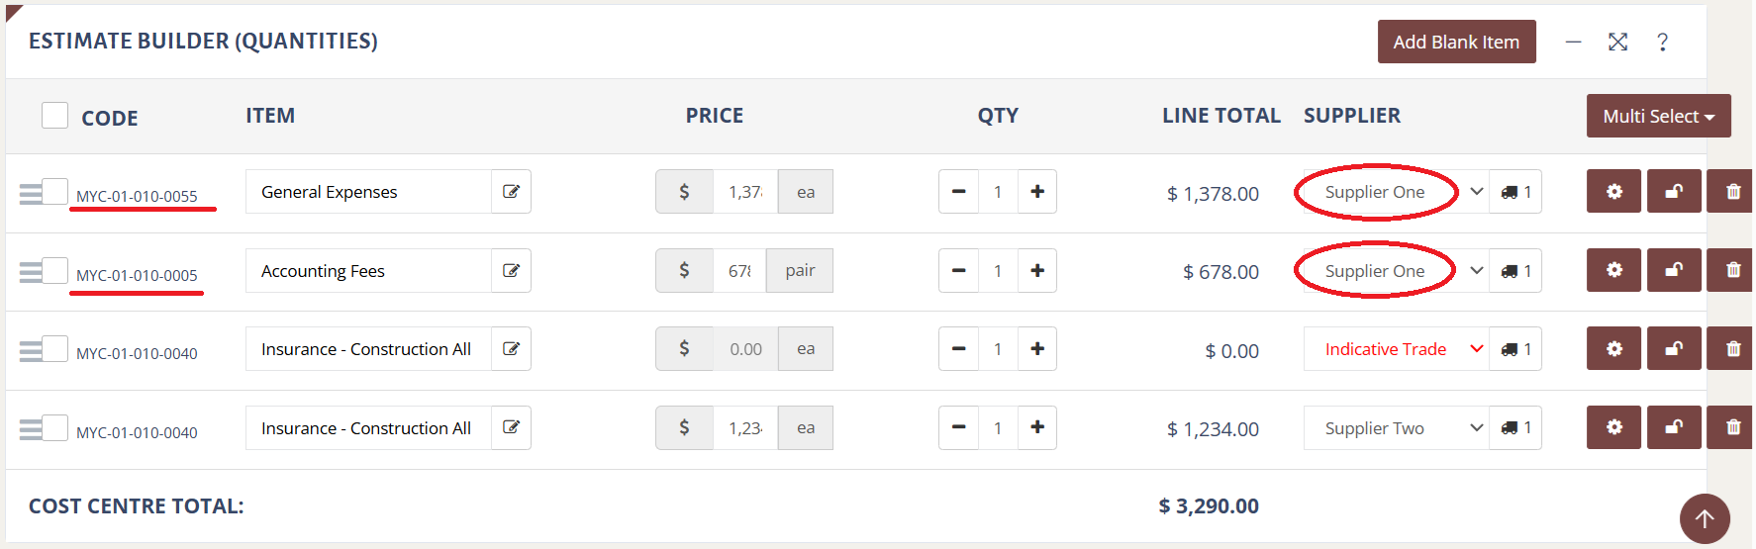Click the expand fullscreen panel icon
This screenshot has width=1756, height=549.
(x=1617, y=42)
